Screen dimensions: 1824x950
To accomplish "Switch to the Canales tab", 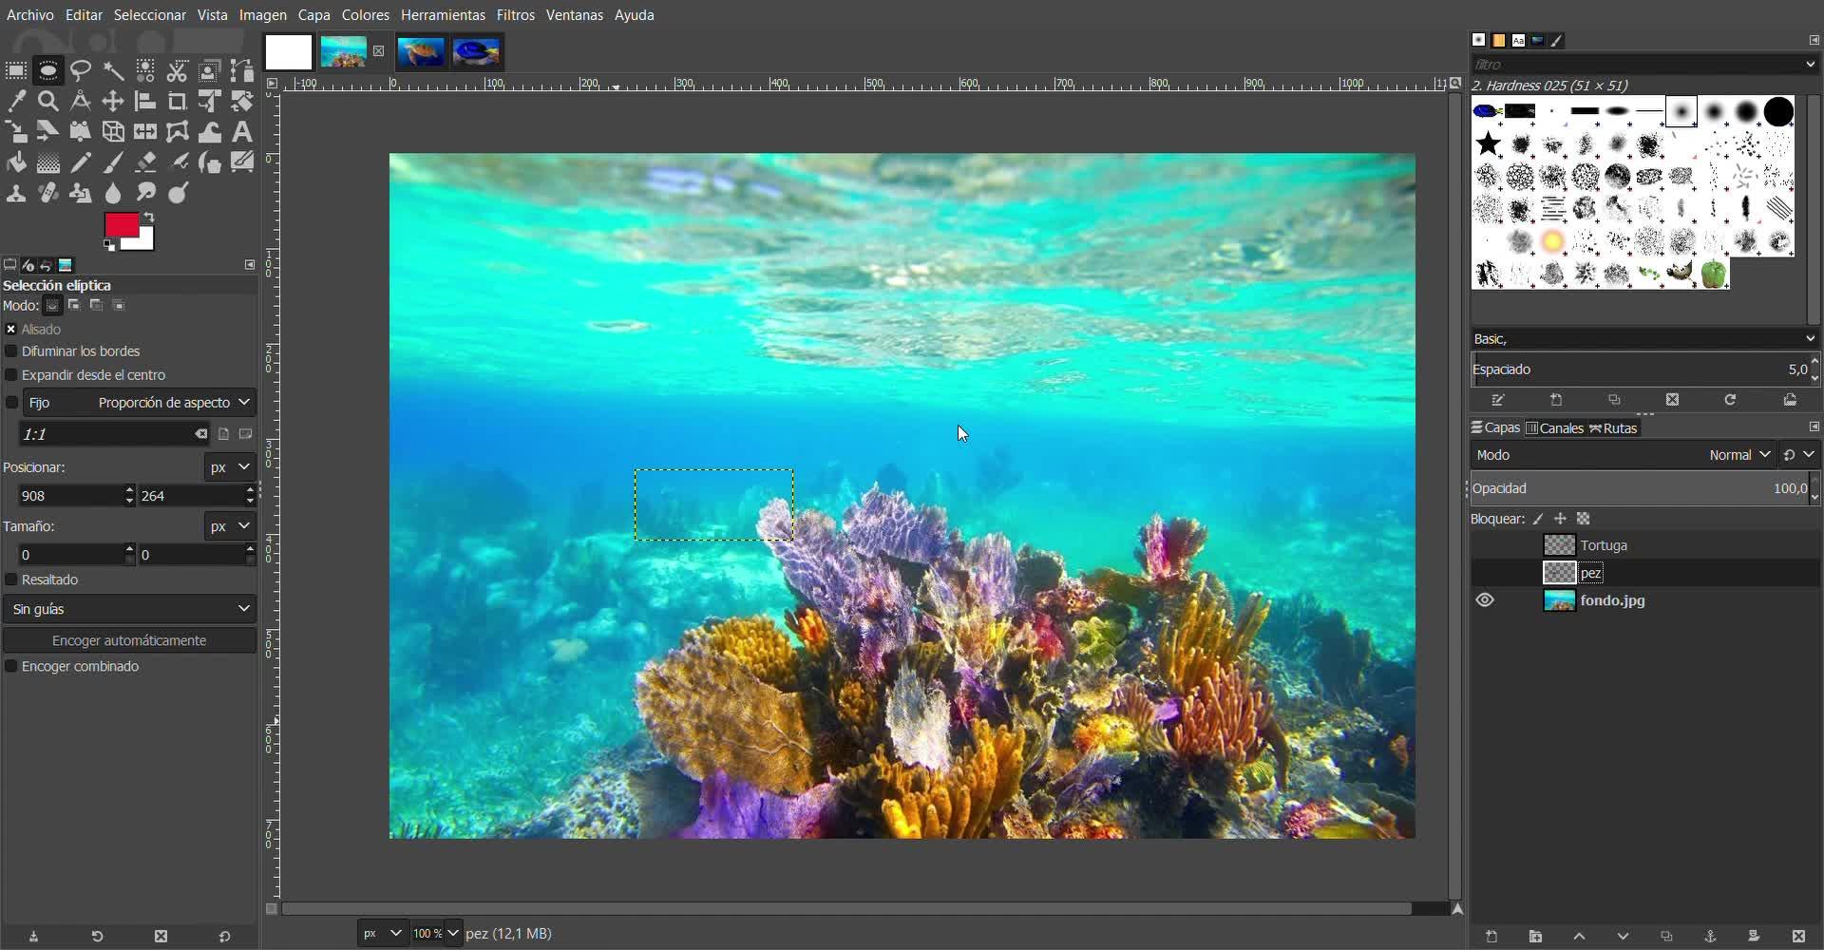I will click(x=1555, y=428).
